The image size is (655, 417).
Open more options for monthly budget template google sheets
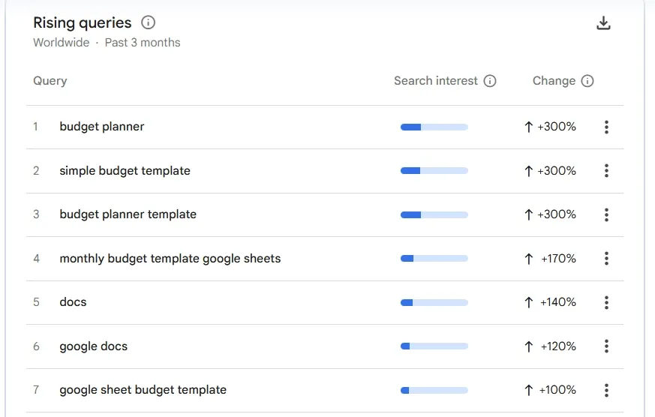[x=606, y=259]
